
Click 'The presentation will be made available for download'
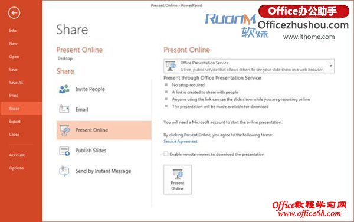[x=220, y=106]
